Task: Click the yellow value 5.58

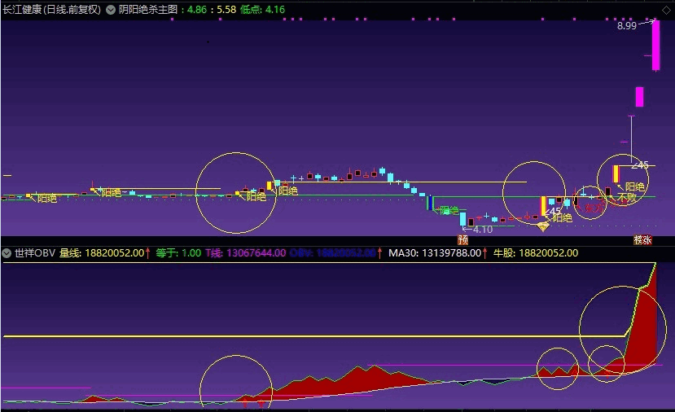Action: point(226,10)
